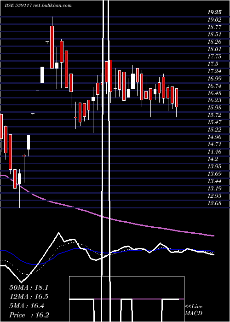The height and width of the screenshot is (322, 230).
Task: Click the 14.2 price label
Action: pos(213,159)
